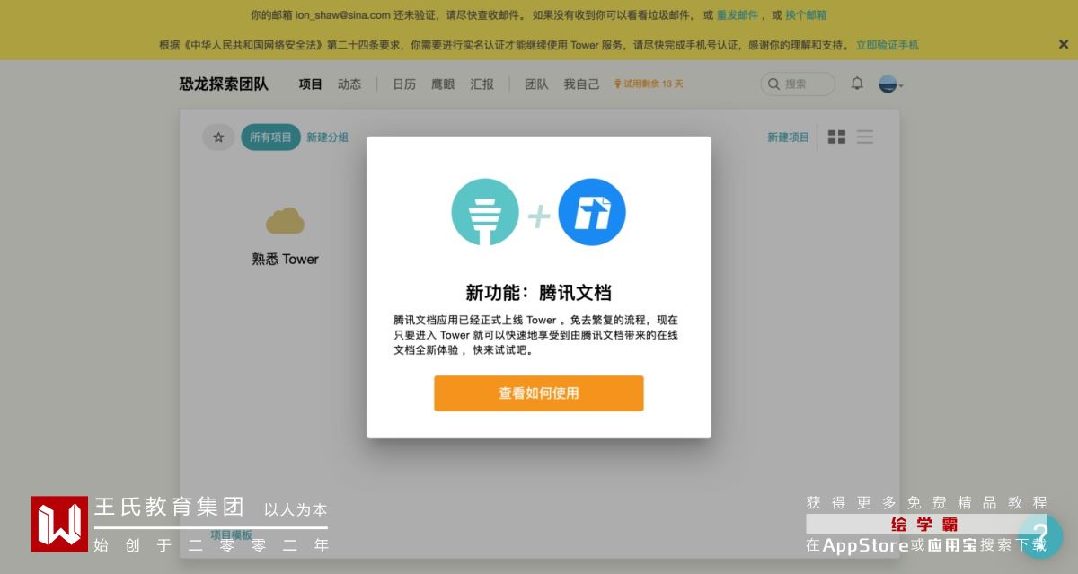Close the yellow notification banner
This screenshot has height=574, width=1078.
tap(1064, 44)
